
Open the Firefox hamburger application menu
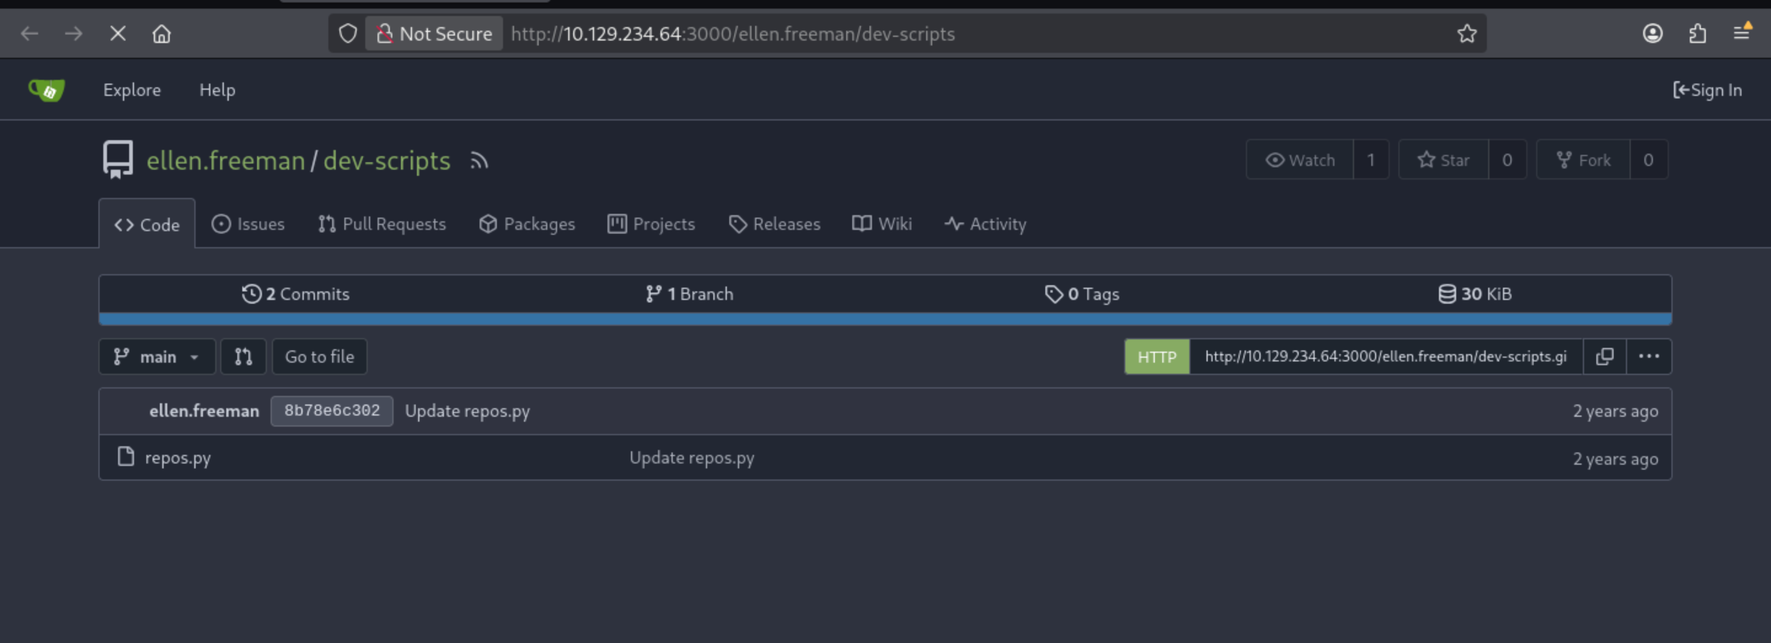coord(1741,34)
